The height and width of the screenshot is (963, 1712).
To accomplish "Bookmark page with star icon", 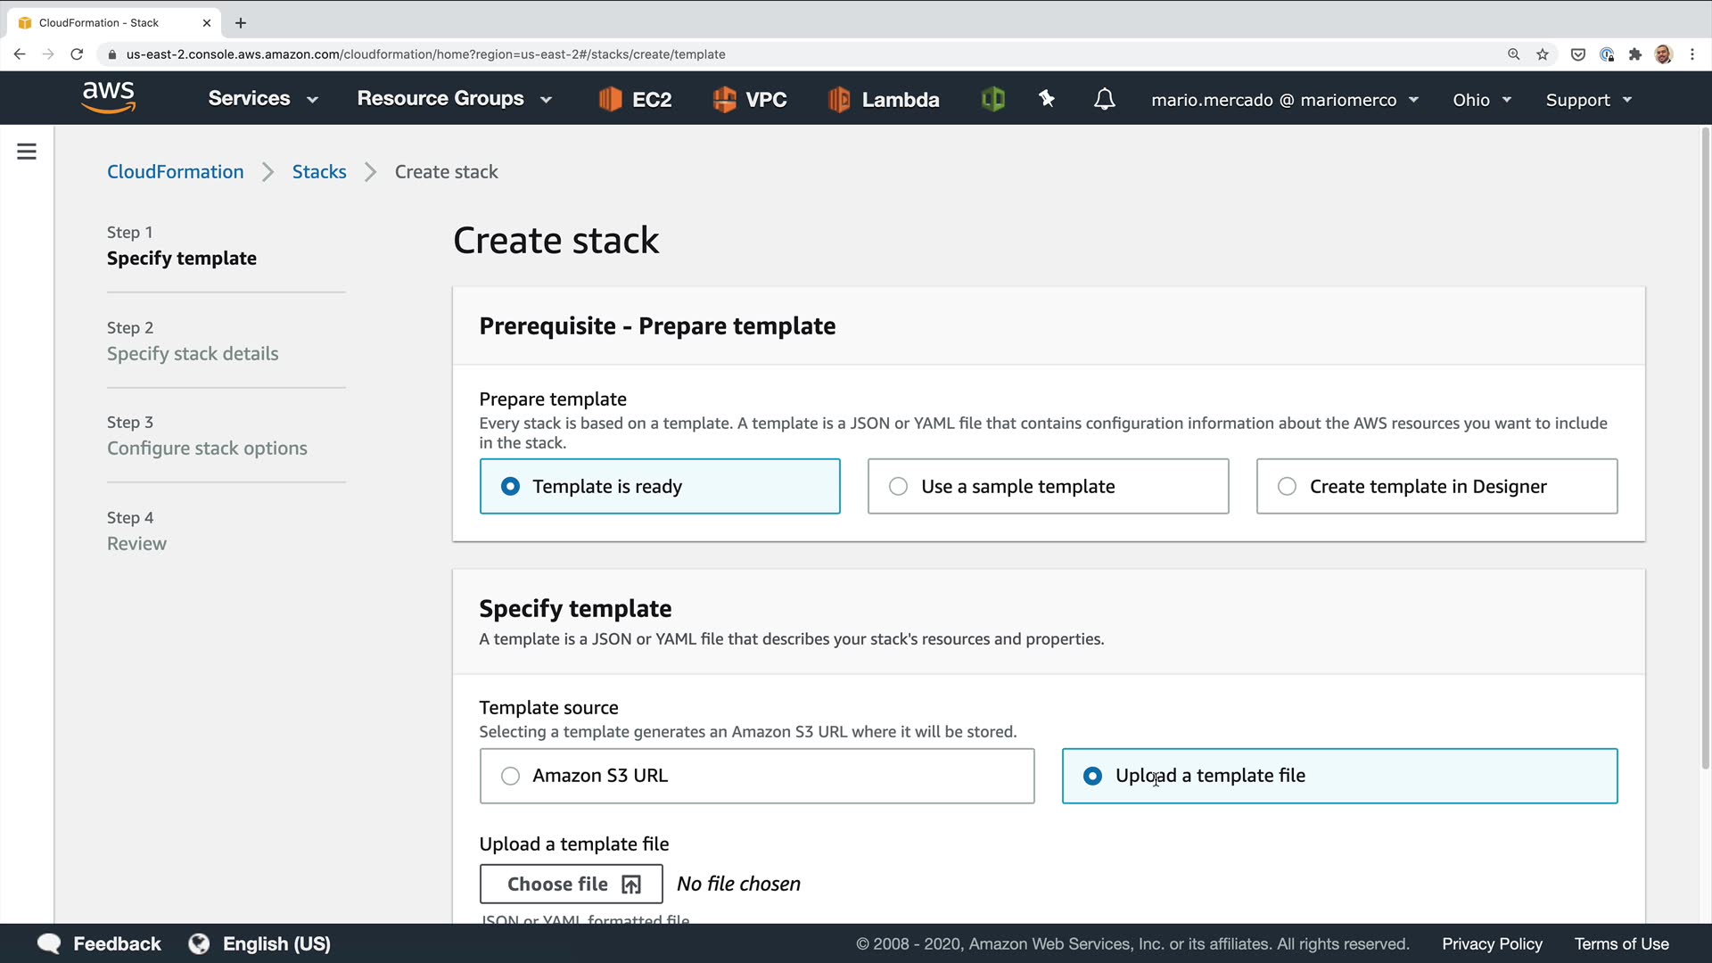I will pos(1543,54).
